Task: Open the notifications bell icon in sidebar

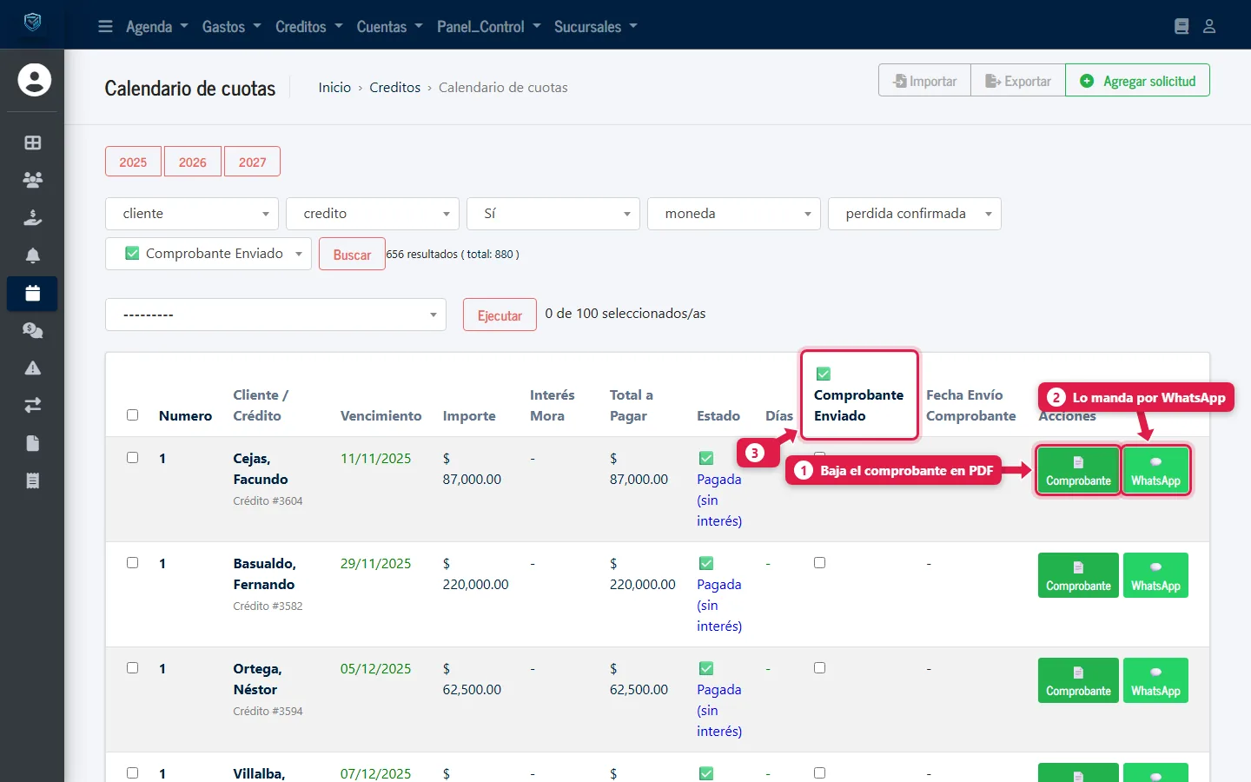Action: 33,255
